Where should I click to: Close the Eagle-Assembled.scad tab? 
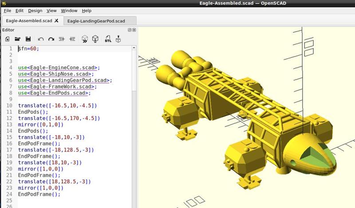(56, 21)
